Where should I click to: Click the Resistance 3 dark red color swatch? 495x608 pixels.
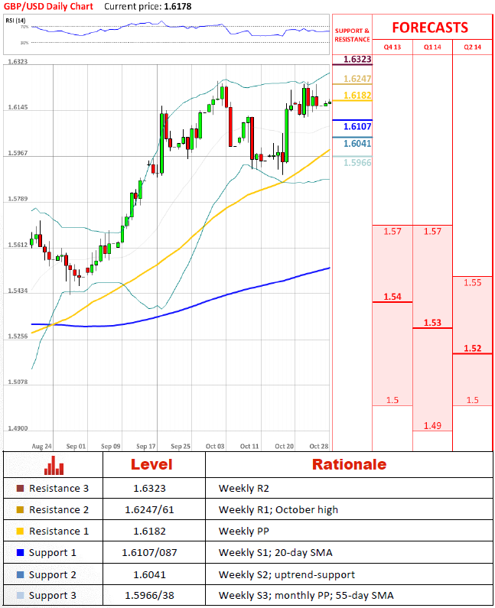tap(20, 488)
